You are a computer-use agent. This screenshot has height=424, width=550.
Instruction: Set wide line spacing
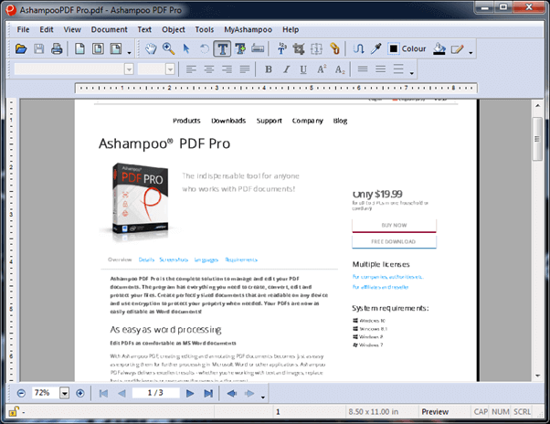pos(398,69)
